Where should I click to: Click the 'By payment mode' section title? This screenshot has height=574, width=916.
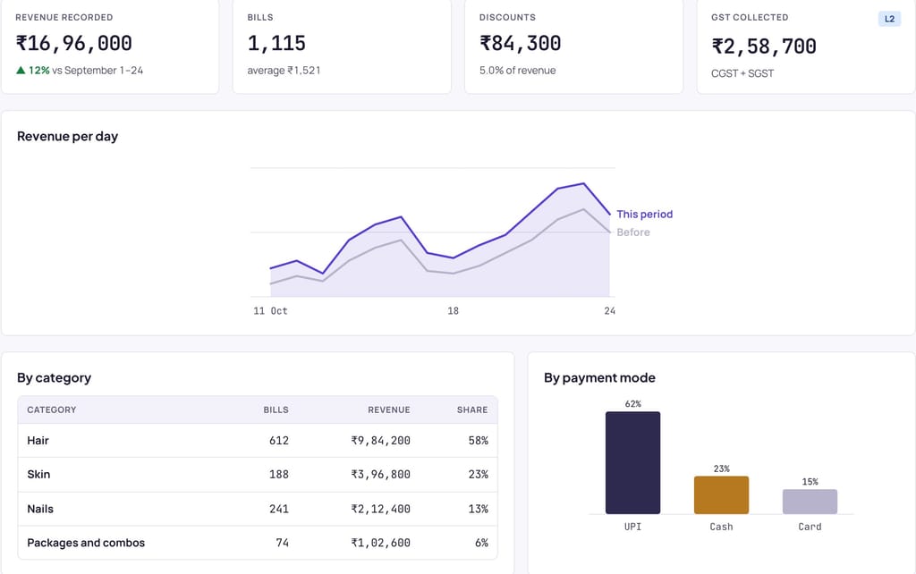(599, 378)
